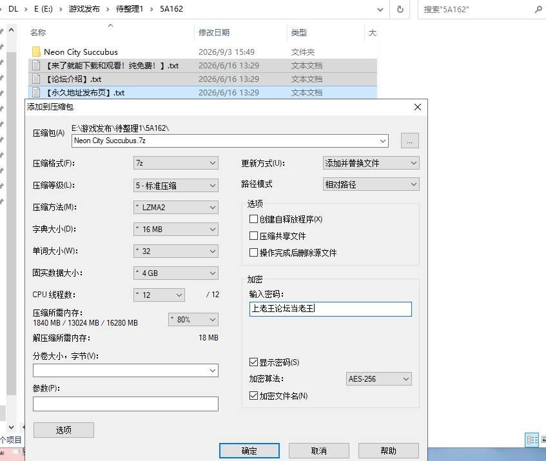
Task: Open the 分卷大小 combo box
Action: point(126,371)
